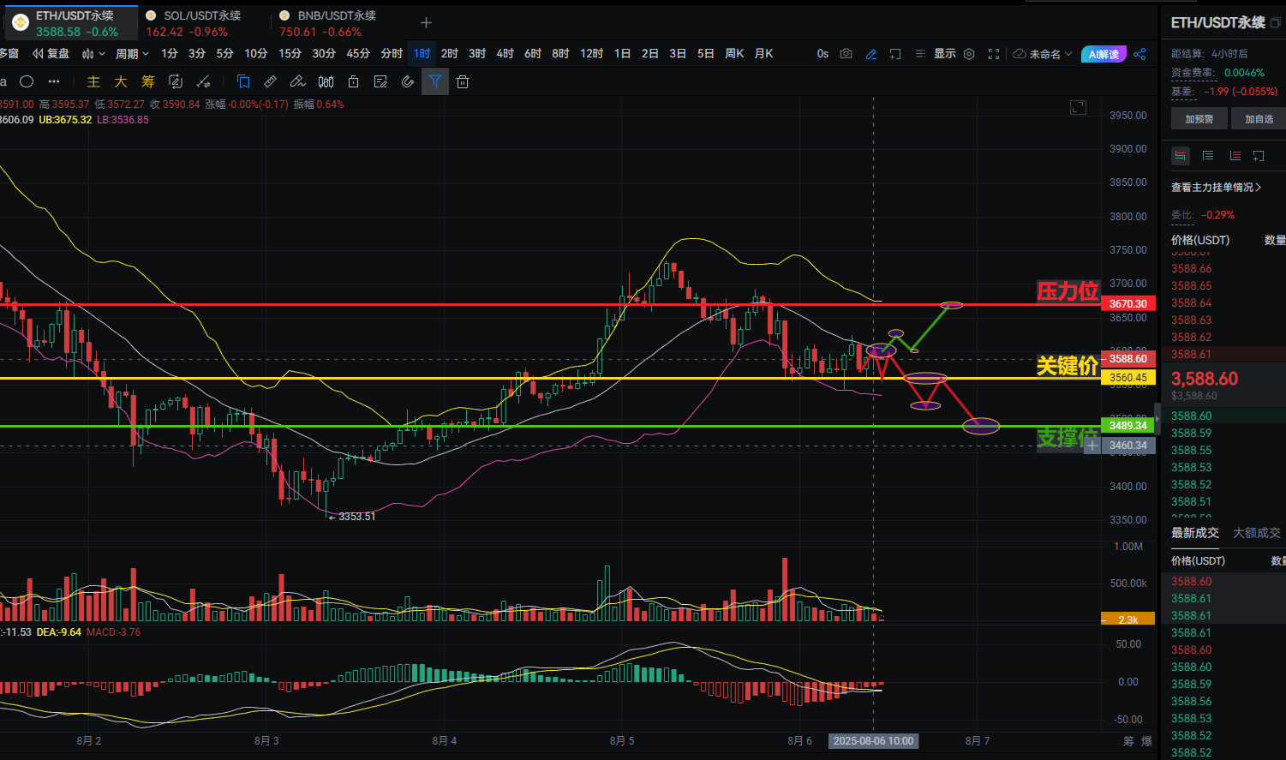The image size is (1286, 760).
Task: Select the 月K timeframe
Action: coord(763,53)
